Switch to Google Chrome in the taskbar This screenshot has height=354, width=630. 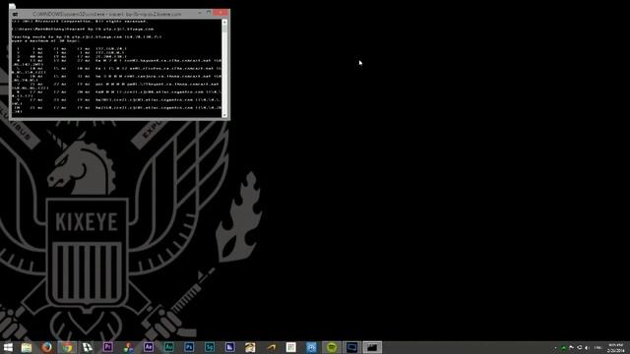click(67, 347)
